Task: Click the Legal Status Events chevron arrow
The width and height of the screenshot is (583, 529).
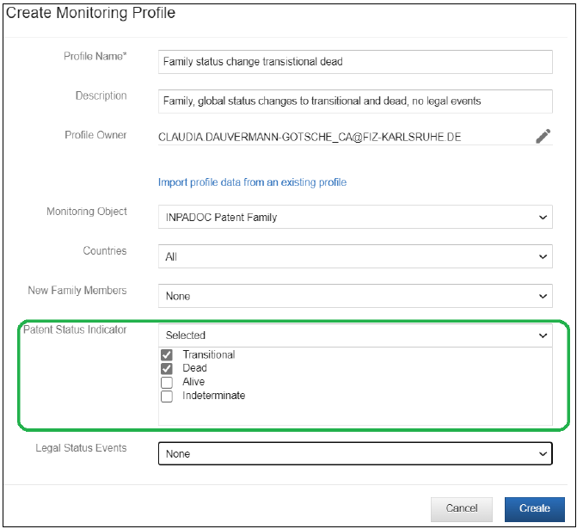Action: 543,454
